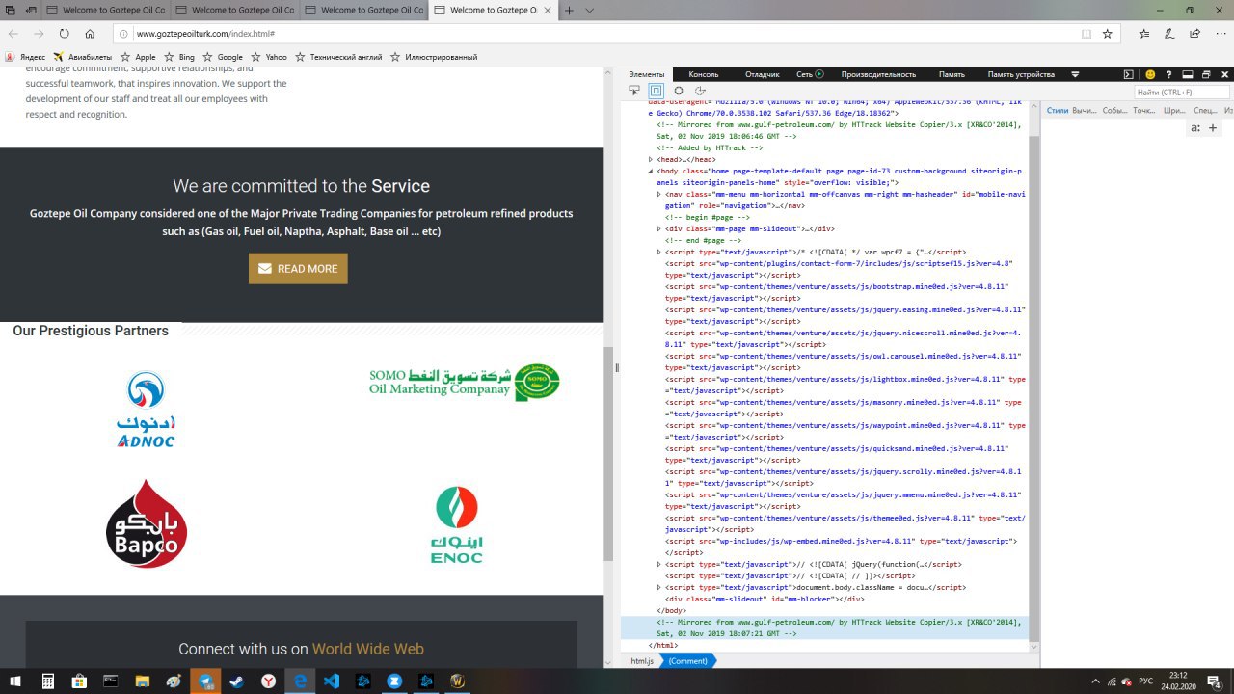Collapse the body element node
Image resolution: width=1234 pixels, height=694 pixels.
(652, 171)
